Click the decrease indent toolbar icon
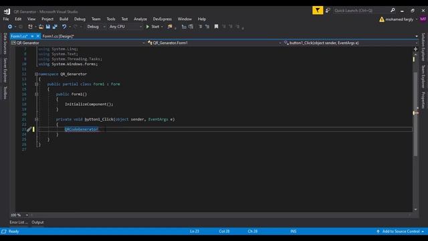The width and height of the screenshot is (428, 241). click(201, 27)
